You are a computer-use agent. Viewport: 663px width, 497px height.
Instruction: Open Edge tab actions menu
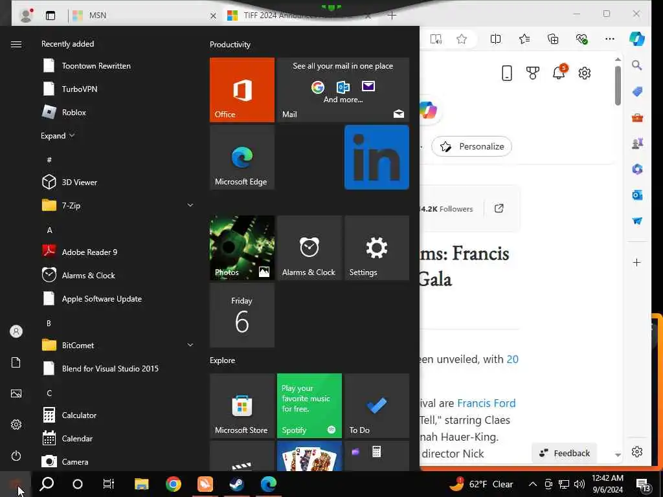[x=51, y=16]
